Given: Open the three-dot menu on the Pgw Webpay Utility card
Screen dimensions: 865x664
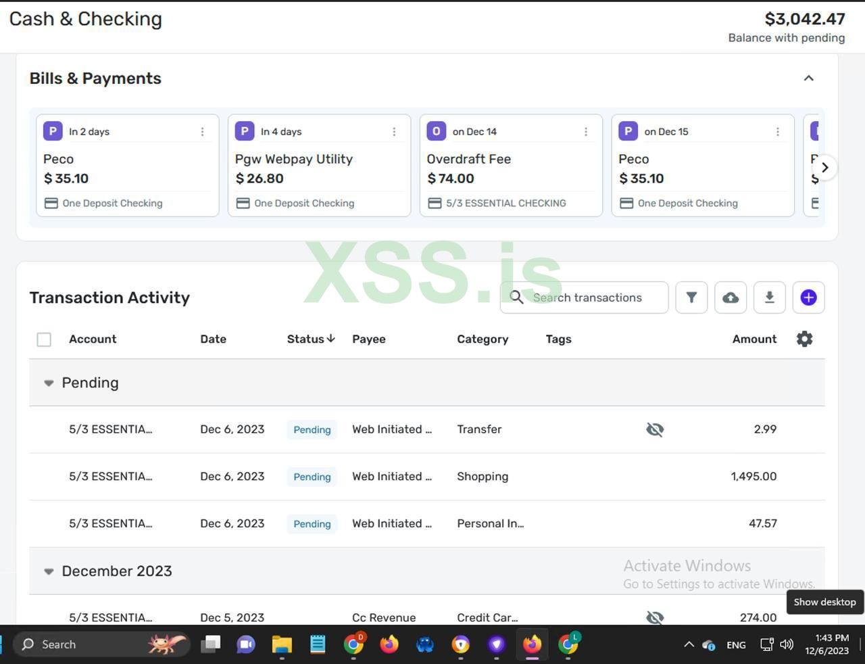Looking at the screenshot, I should pos(394,132).
